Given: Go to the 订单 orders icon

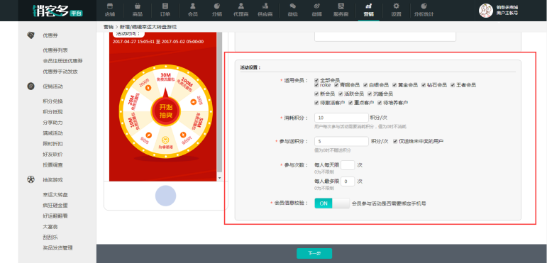Looking at the screenshot, I should coord(165,6).
